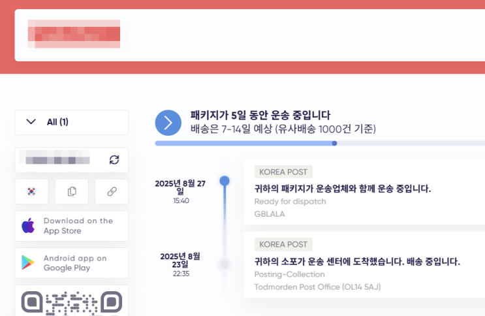Screen dimensions: 485x316
Task: Open Download on the App Store
Action: (71, 227)
